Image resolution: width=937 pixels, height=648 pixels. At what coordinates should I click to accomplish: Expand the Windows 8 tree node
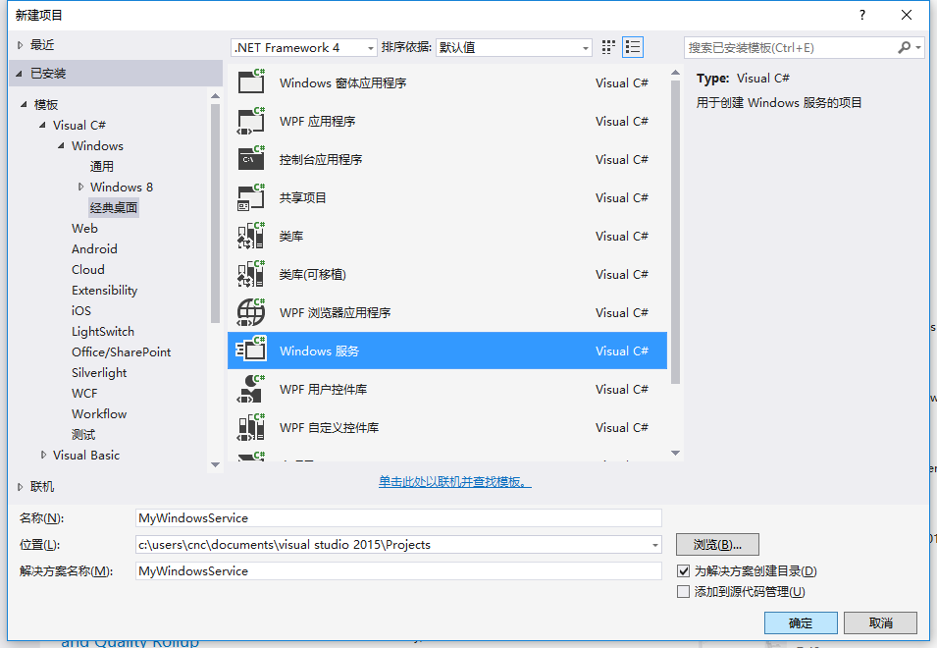pyautogui.click(x=81, y=188)
